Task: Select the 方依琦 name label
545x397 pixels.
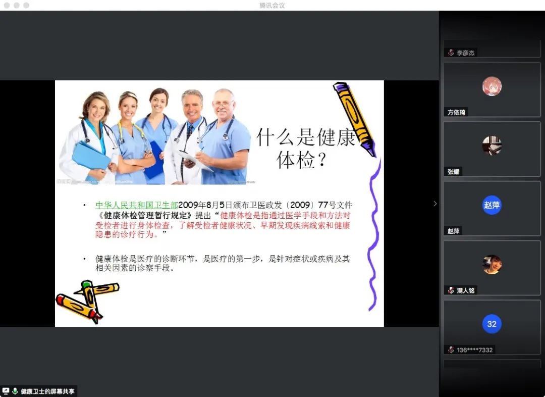Action: 456,112
